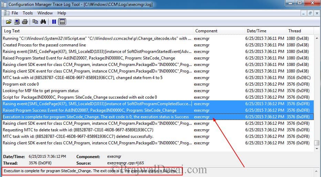Restore the inner log document window

[310, 13]
